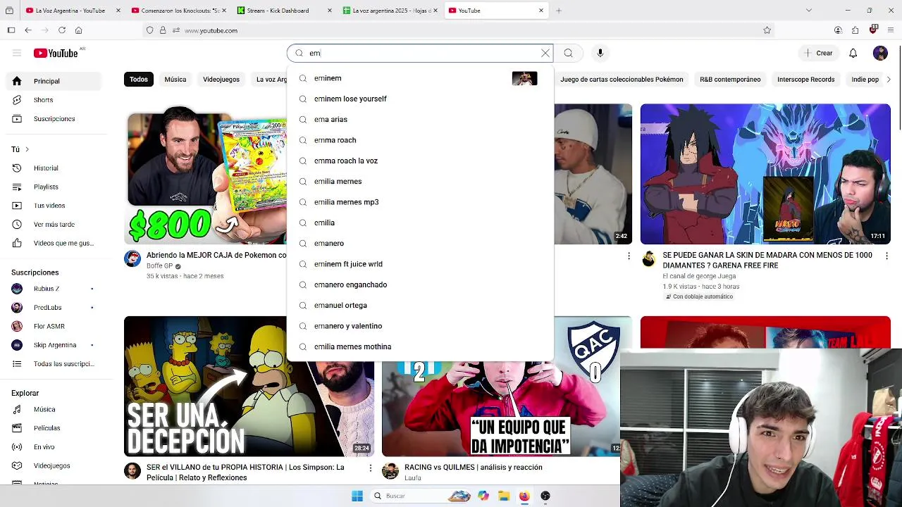902x507 pixels.
Task: Open OBS Studio from the taskbar
Action: (545, 496)
